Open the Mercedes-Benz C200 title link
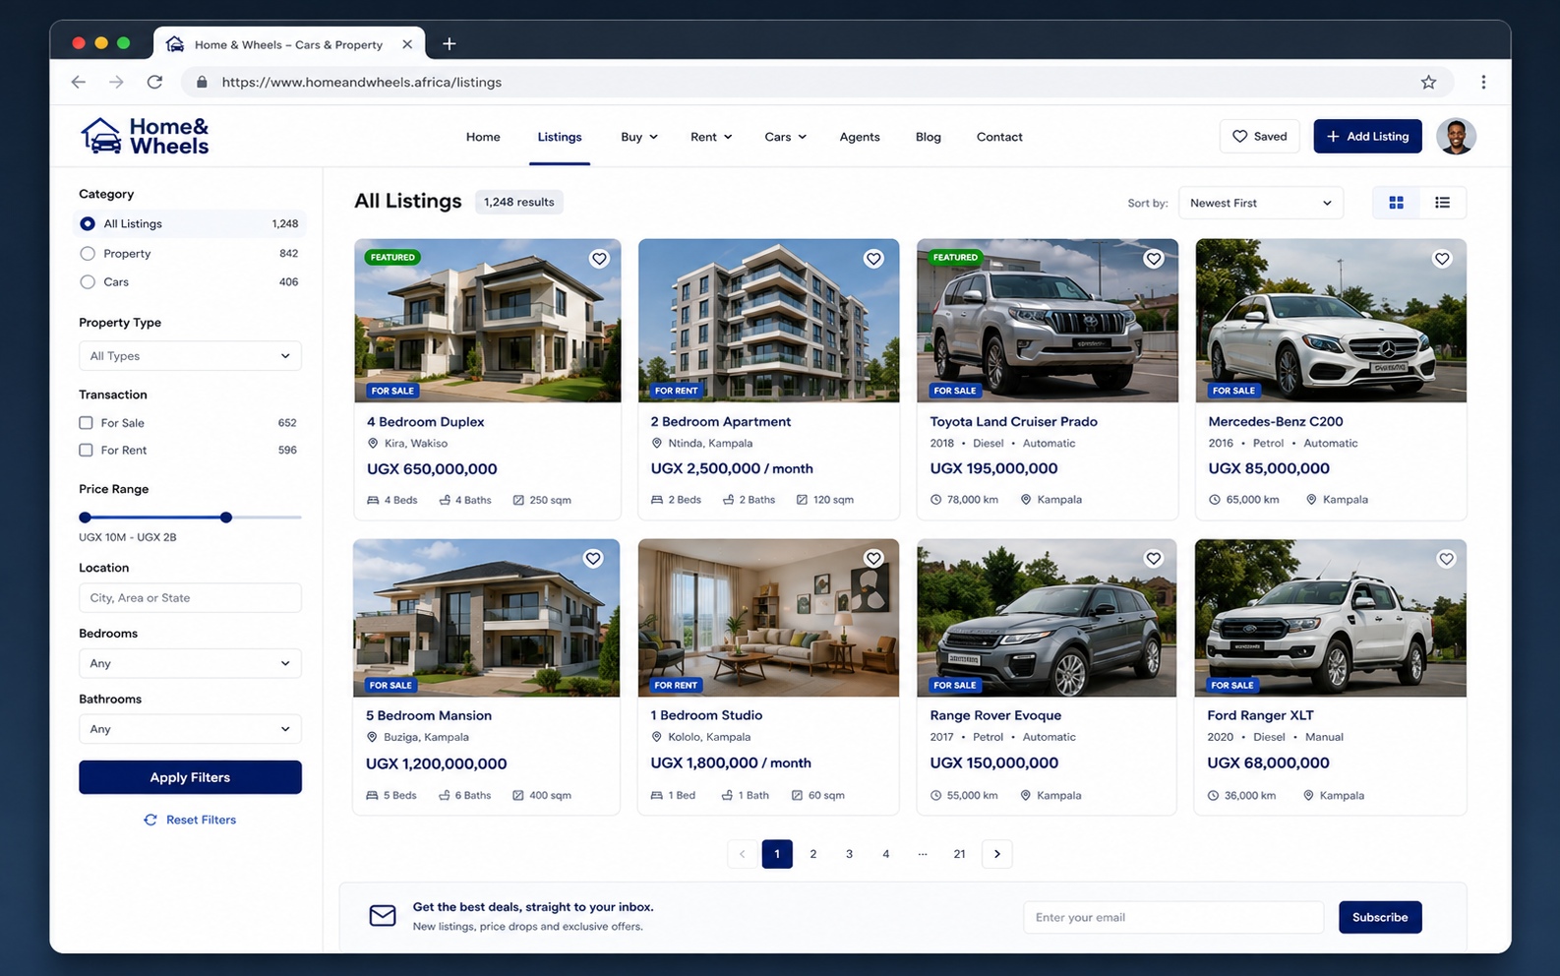Image resolution: width=1560 pixels, height=976 pixels. [x=1275, y=421]
